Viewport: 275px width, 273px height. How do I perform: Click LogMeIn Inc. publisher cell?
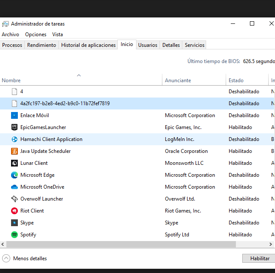point(180,139)
